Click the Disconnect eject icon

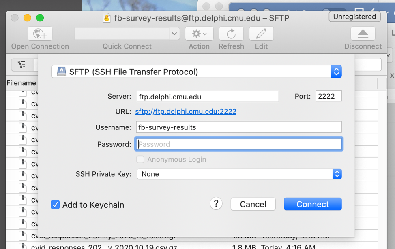coord(363,34)
